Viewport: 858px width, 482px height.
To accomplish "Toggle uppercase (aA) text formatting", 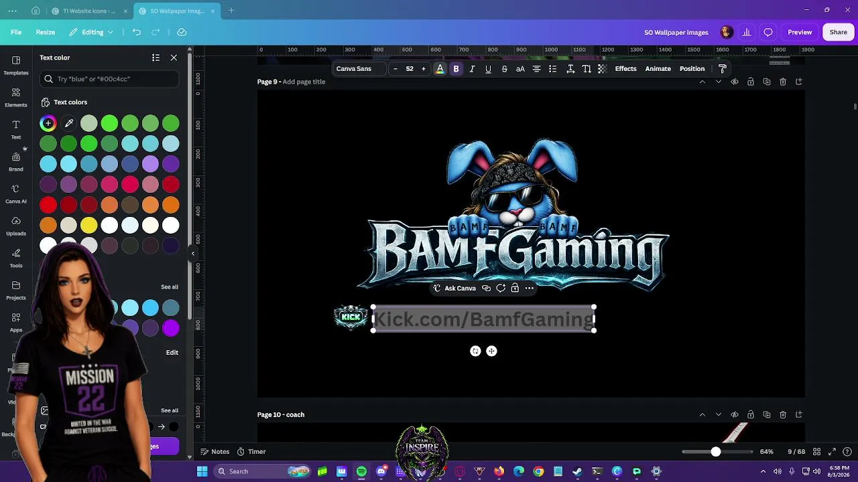I will pyautogui.click(x=520, y=69).
